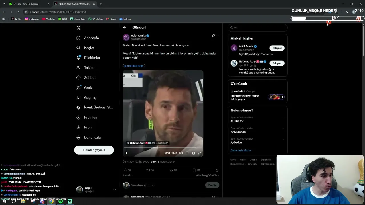
Task: Play the Messi video
Action: pos(127,153)
